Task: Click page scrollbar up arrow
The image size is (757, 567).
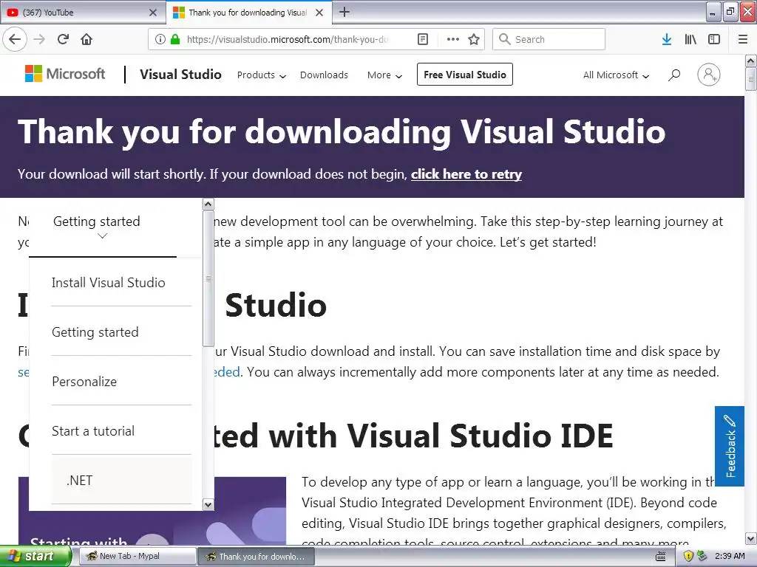Action: 750,61
